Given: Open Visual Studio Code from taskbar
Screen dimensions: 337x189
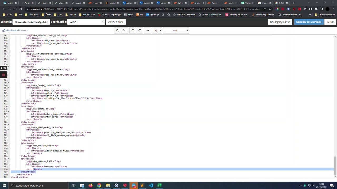Looking at the screenshot, I should point(151,186).
